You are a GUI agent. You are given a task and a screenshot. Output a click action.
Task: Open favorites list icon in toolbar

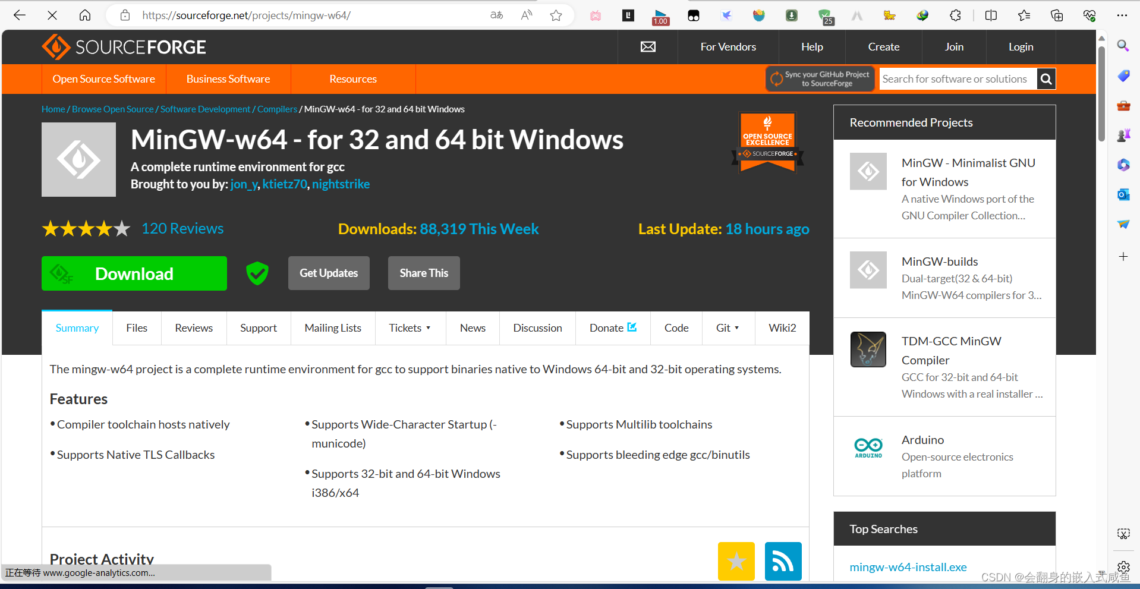pyautogui.click(x=1024, y=15)
